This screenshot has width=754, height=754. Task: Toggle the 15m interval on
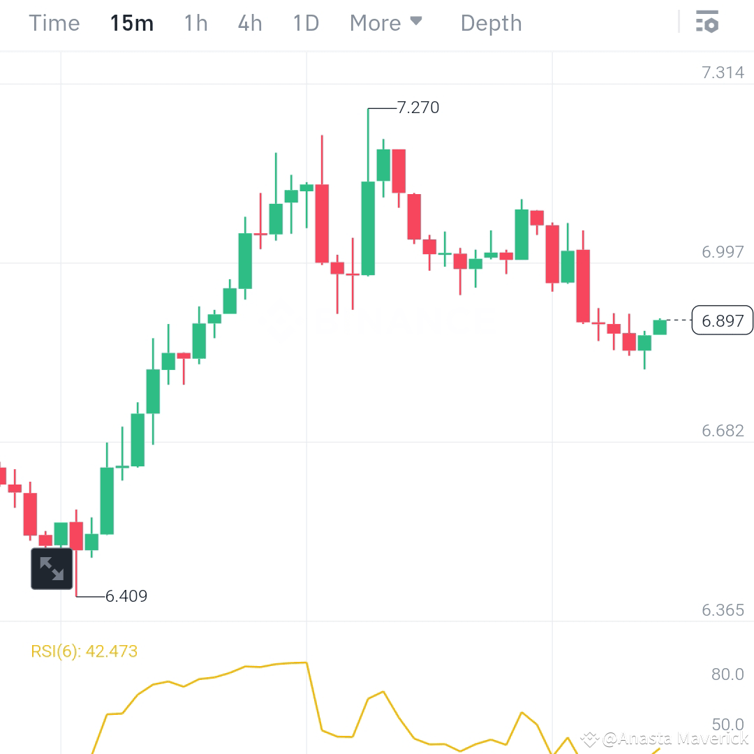(132, 22)
